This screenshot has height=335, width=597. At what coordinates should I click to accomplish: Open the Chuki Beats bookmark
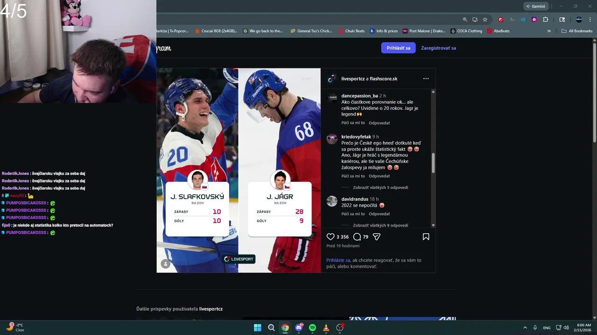(x=352, y=31)
